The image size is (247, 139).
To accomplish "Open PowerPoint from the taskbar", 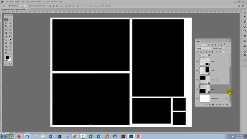I will (x=139, y=136).
